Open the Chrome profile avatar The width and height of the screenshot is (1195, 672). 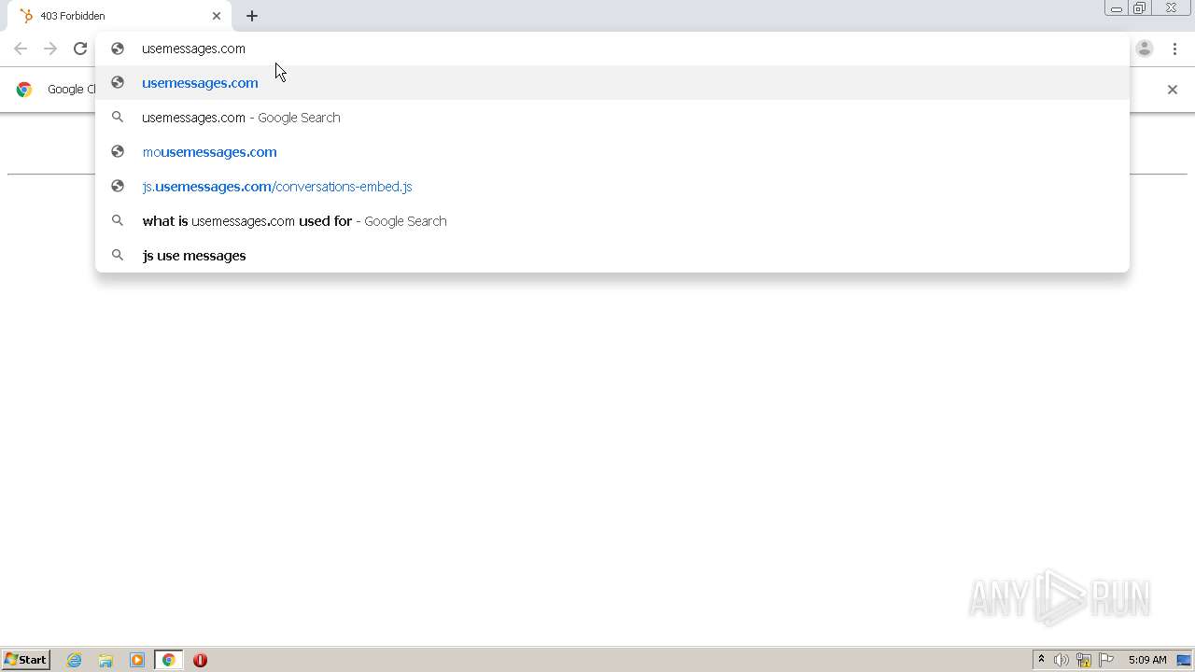(x=1145, y=49)
